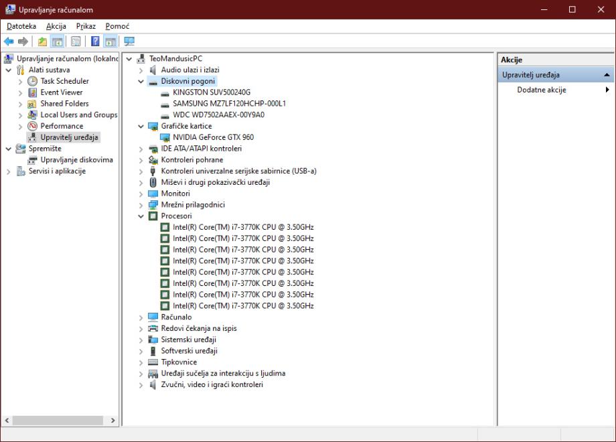616x442 pixels.
Task: Click the KINGSTON SUV500240G drive icon
Action: click(x=165, y=93)
